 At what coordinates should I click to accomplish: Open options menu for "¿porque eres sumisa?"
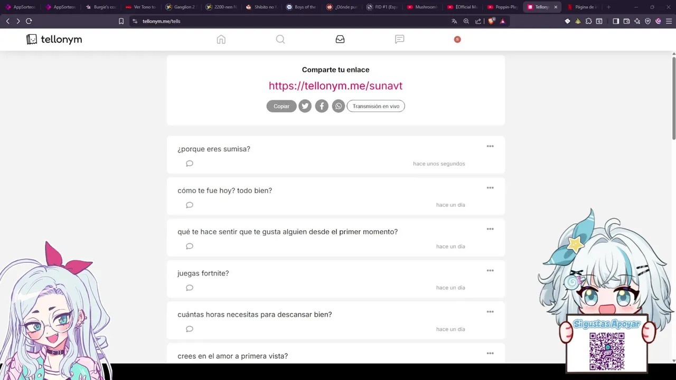(490, 146)
